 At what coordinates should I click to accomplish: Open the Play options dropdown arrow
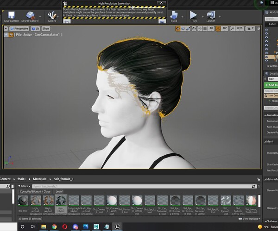point(202,17)
